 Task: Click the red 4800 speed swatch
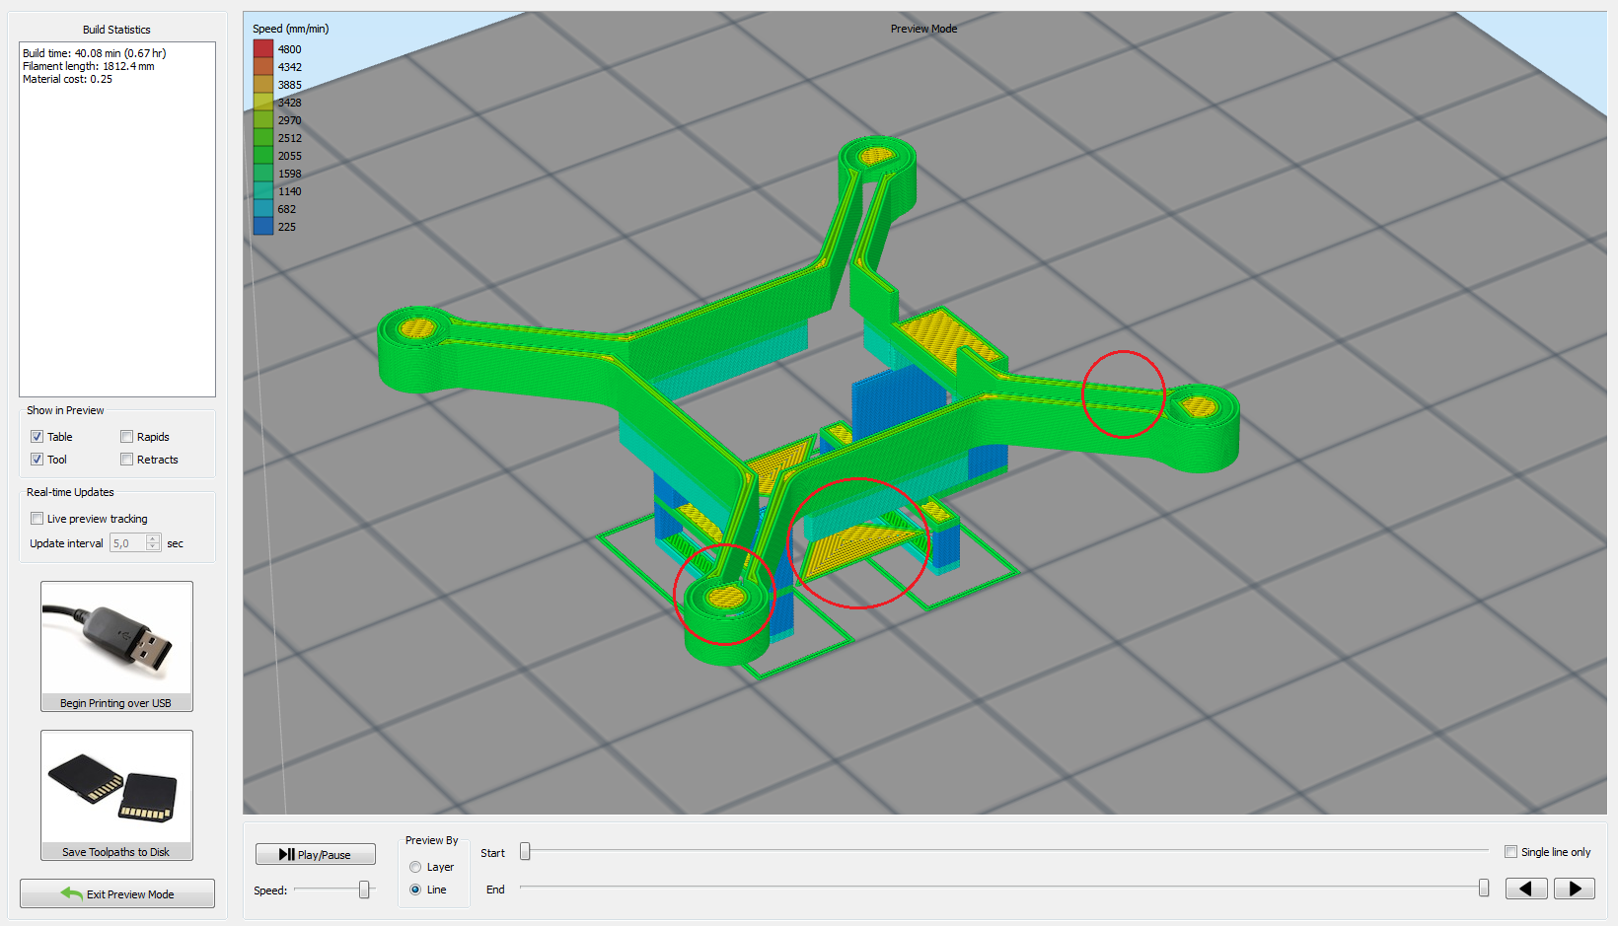tap(263, 48)
